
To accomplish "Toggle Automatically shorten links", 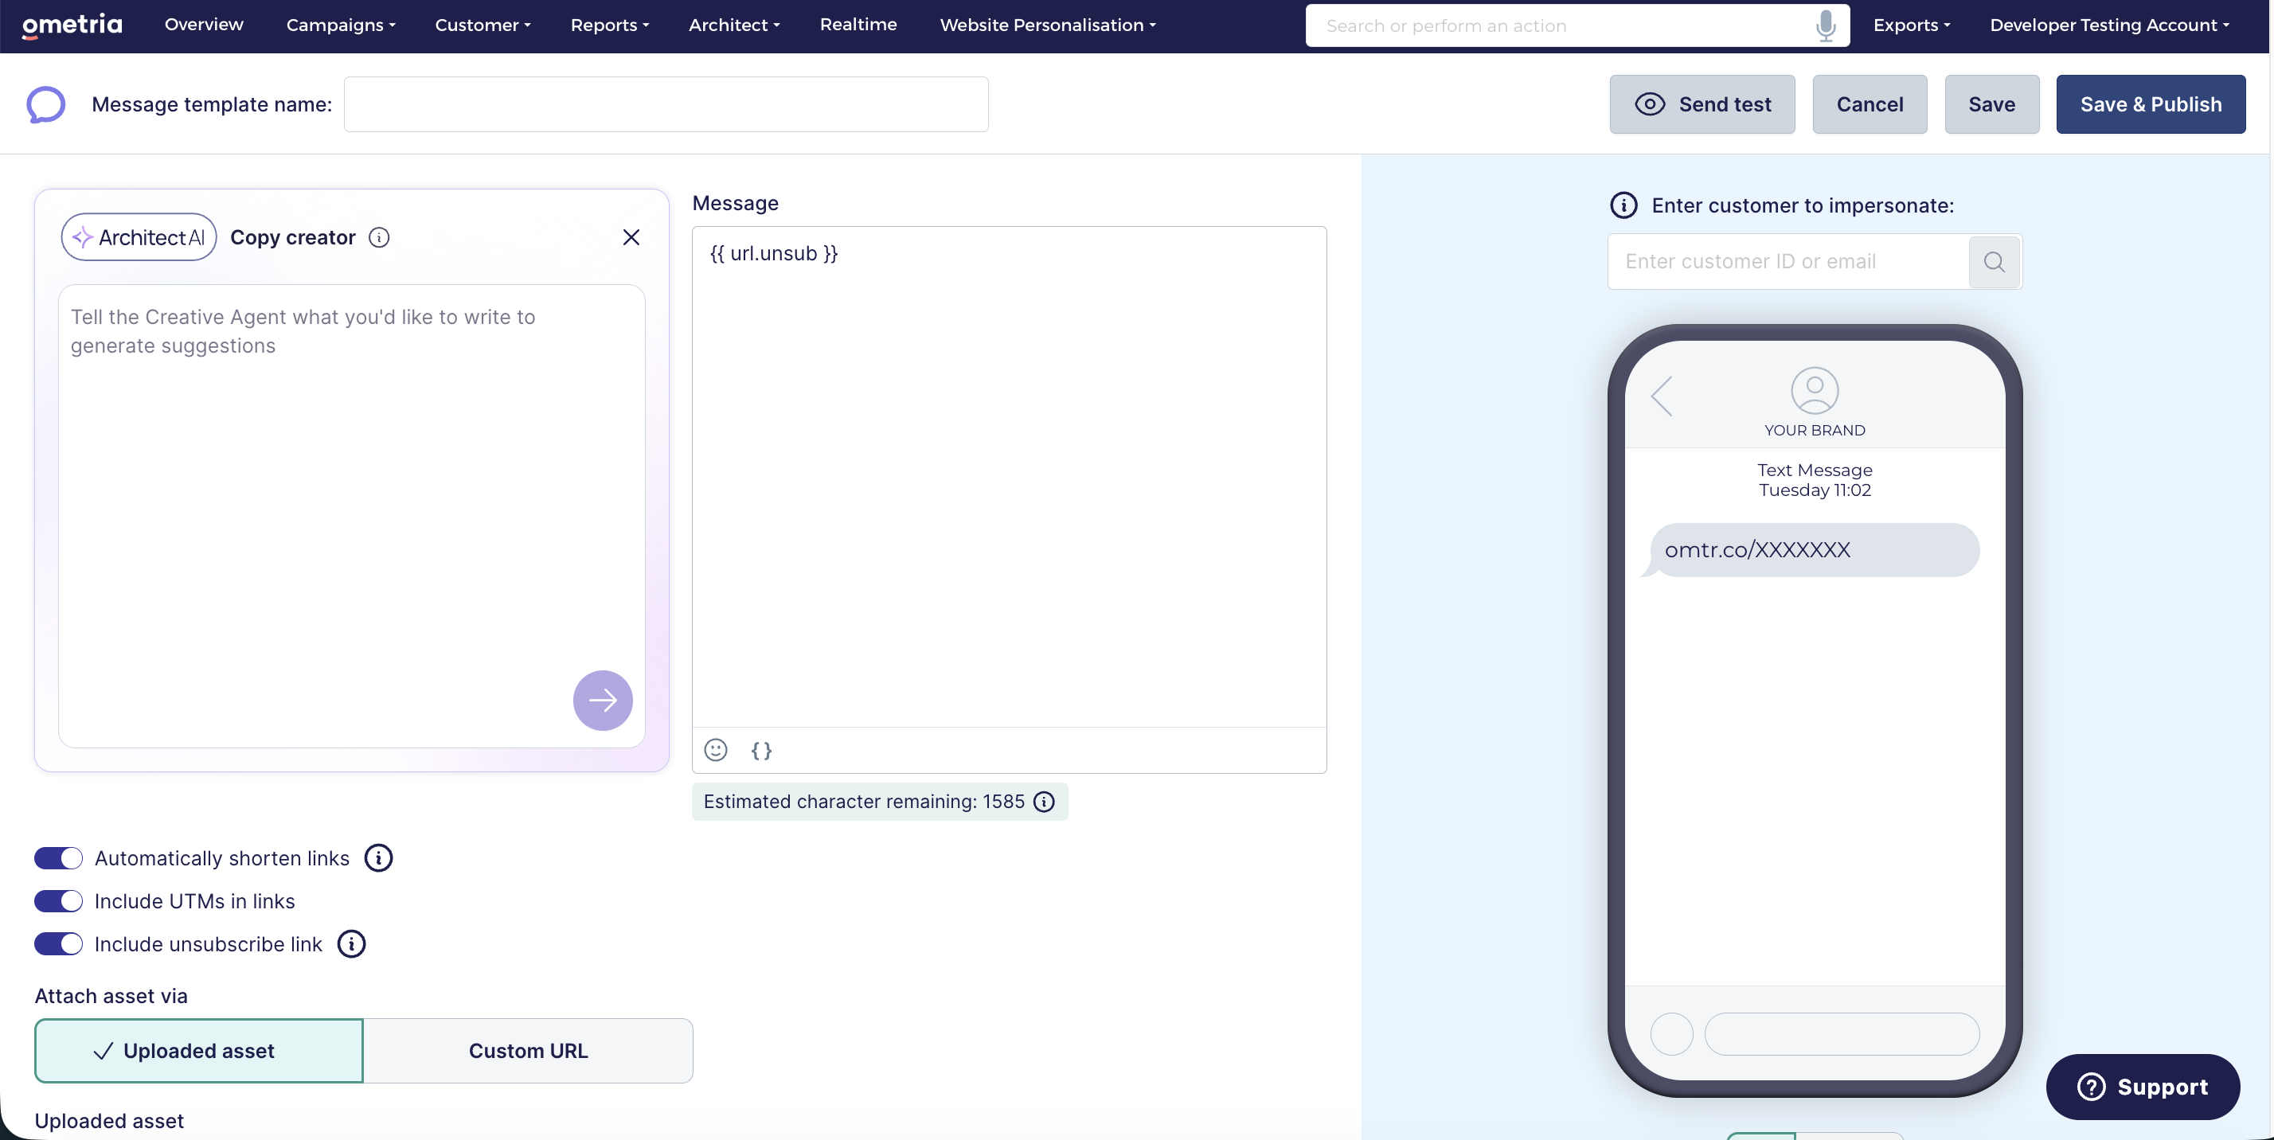I will pyautogui.click(x=58, y=857).
